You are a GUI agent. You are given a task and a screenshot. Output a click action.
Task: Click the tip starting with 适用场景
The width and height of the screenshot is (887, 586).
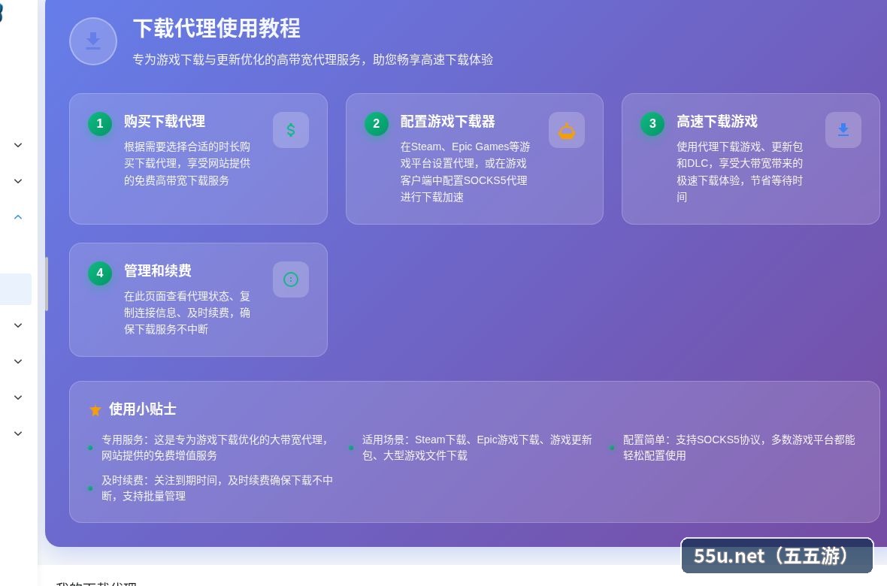(x=477, y=448)
